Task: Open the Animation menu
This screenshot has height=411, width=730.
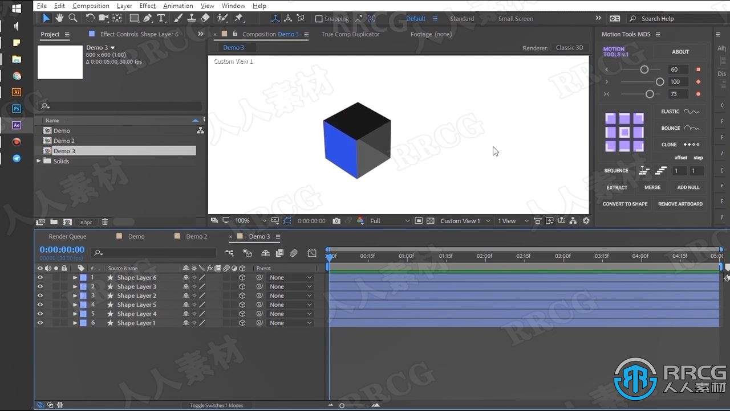Action: tap(178, 6)
